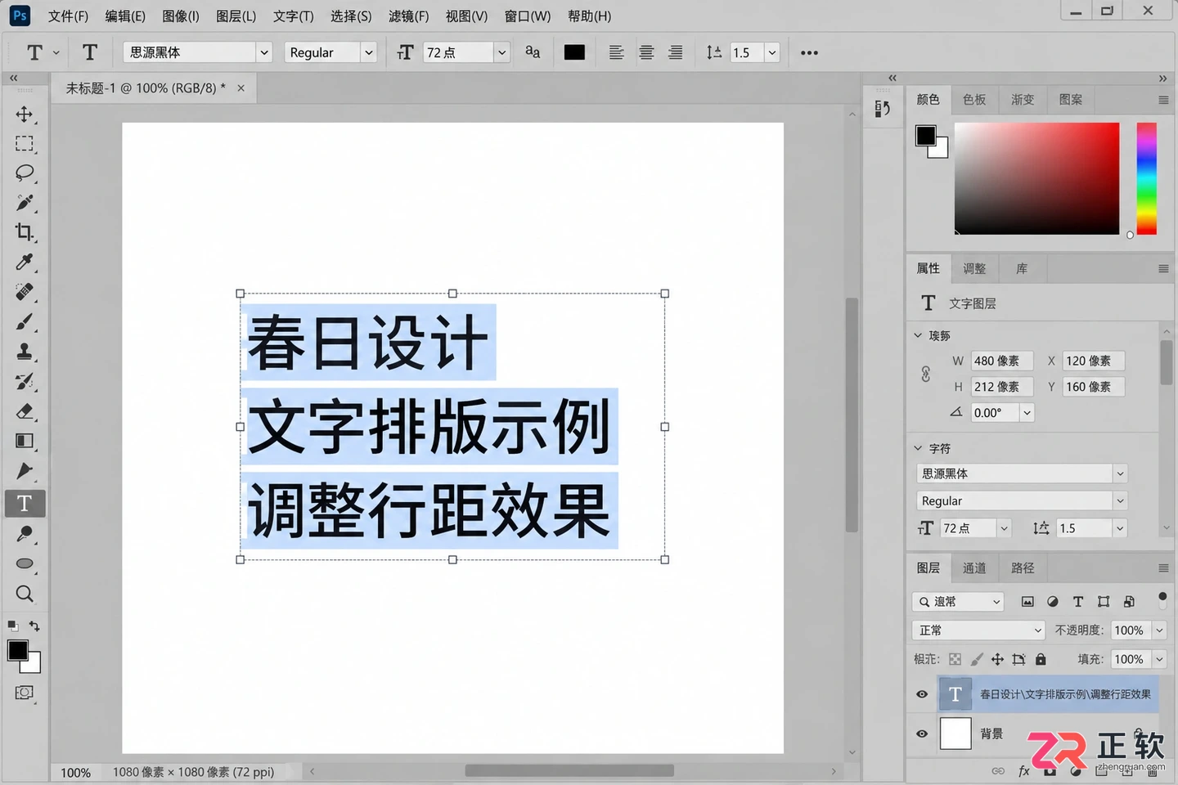1178x785 pixels.
Task: Open the Regular font style dropdown in options bar
Action: [369, 52]
